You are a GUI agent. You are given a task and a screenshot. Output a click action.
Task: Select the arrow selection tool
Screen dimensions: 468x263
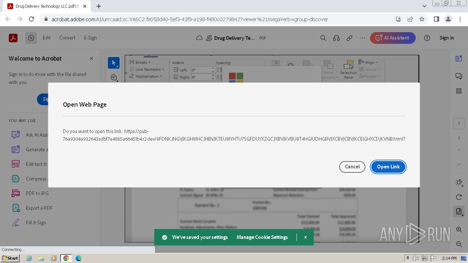point(114,63)
